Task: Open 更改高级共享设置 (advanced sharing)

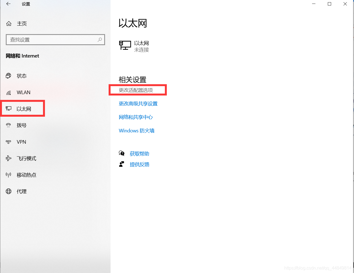Action: tap(138, 103)
